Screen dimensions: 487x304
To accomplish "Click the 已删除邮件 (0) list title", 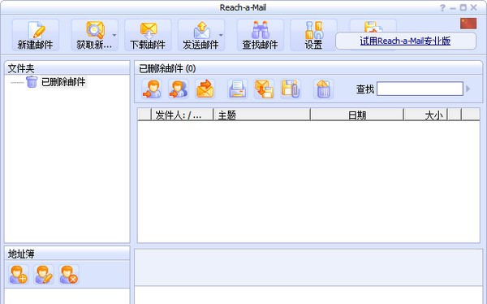I will coord(167,68).
